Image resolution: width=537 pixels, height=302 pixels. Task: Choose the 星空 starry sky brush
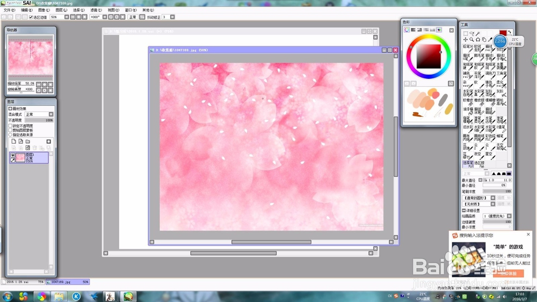coord(490,156)
